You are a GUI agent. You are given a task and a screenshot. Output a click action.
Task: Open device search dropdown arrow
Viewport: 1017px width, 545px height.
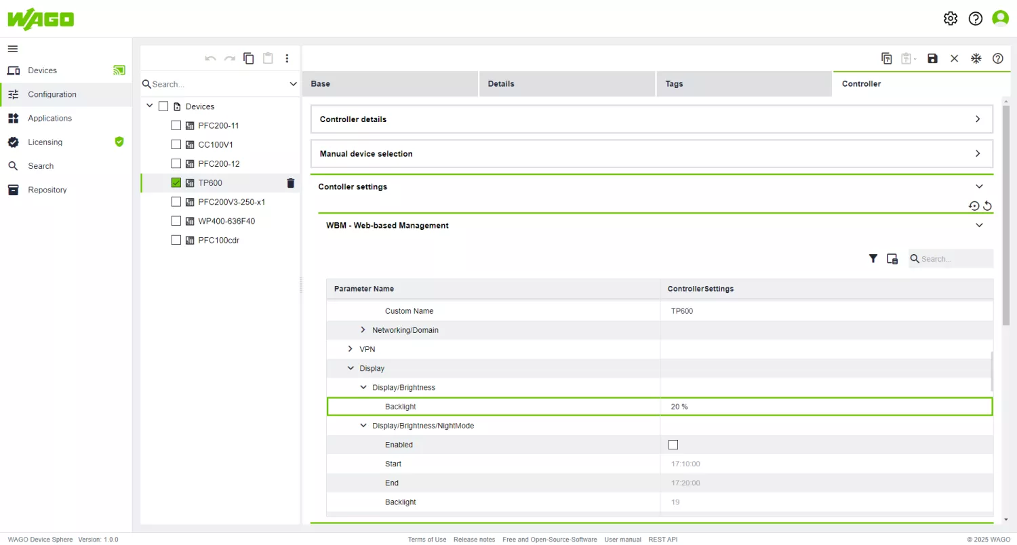point(293,84)
